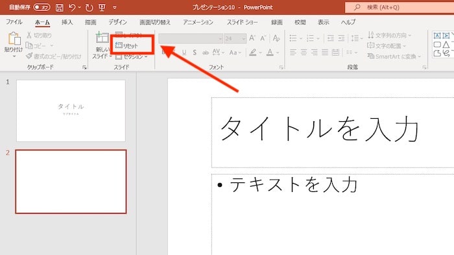Screen dimensions: 454x255
Task: Click the Redo/Repeat icon
Action: (89, 8)
